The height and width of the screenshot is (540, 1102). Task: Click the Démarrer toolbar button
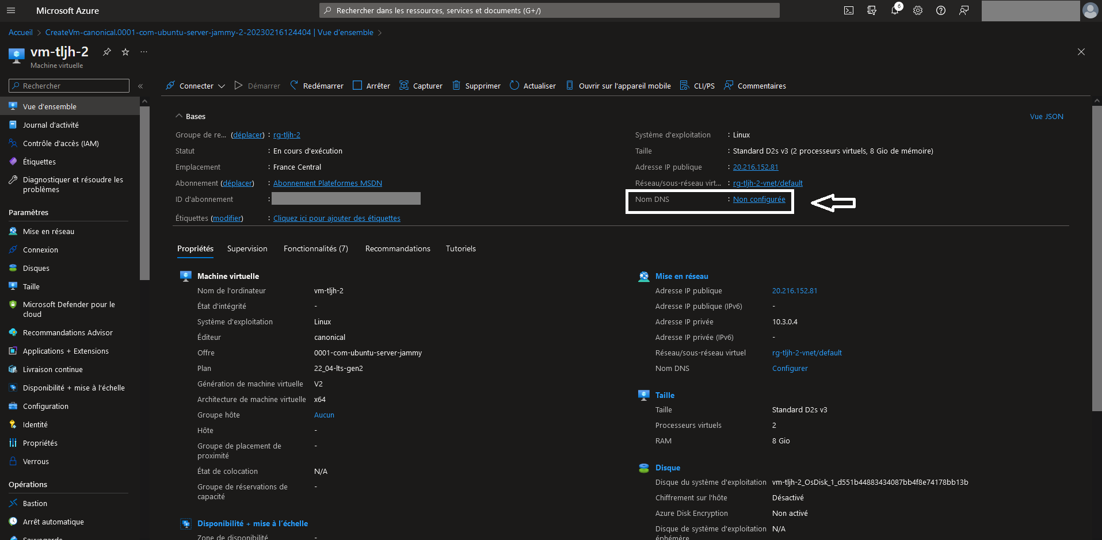pyautogui.click(x=257, y=86)
